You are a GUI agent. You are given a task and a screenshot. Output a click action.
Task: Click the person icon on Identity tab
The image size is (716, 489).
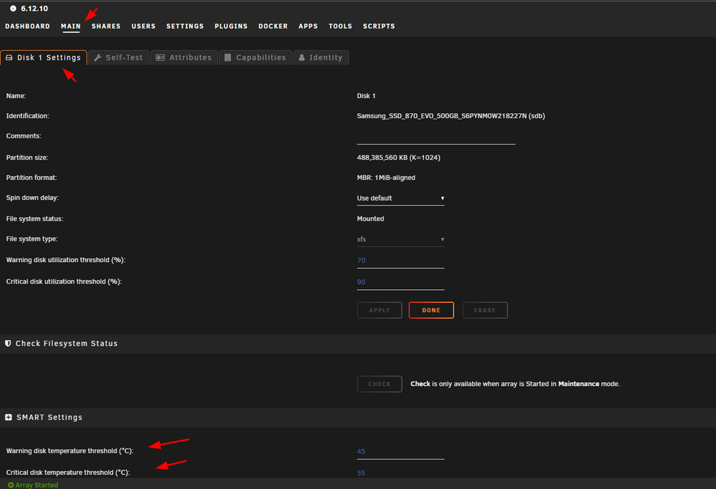[302, 57]
